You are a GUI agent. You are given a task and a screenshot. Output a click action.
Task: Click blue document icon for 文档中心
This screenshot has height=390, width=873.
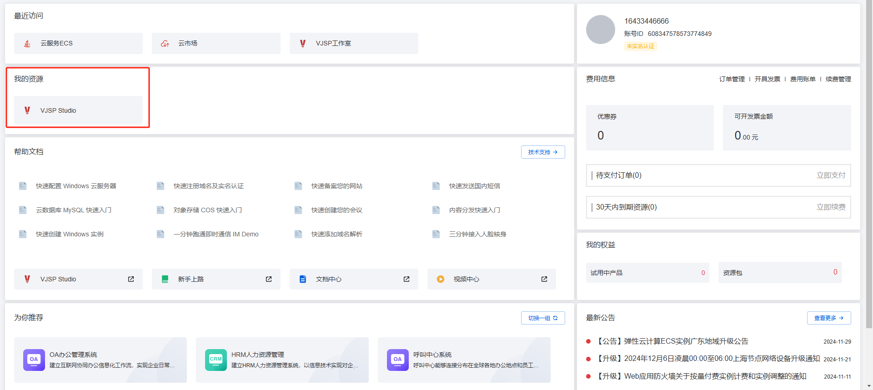pos(303,279)
